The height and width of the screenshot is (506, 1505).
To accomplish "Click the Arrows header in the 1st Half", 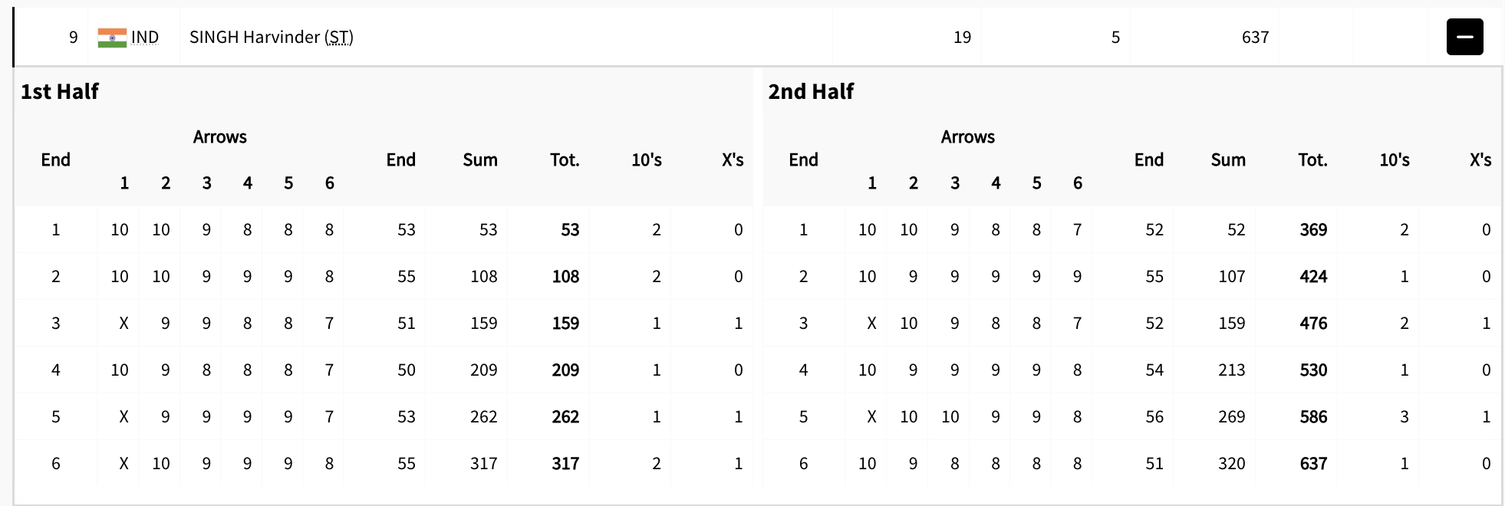I will tap(219, 137).
